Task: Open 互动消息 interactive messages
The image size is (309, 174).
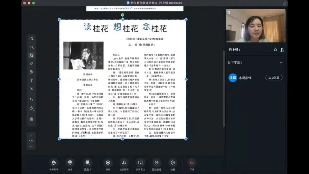Action: (x=156, y=164)
